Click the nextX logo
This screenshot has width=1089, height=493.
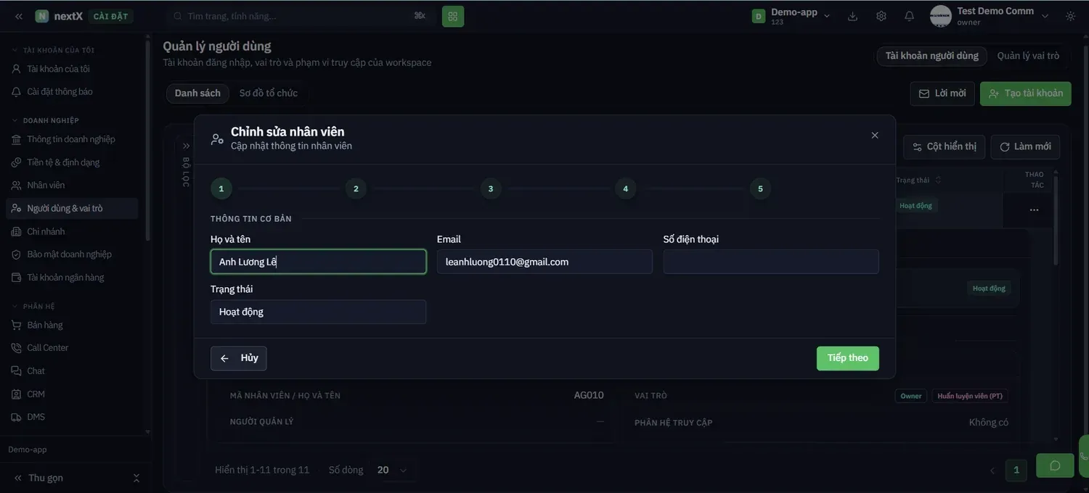pos(59,16)
